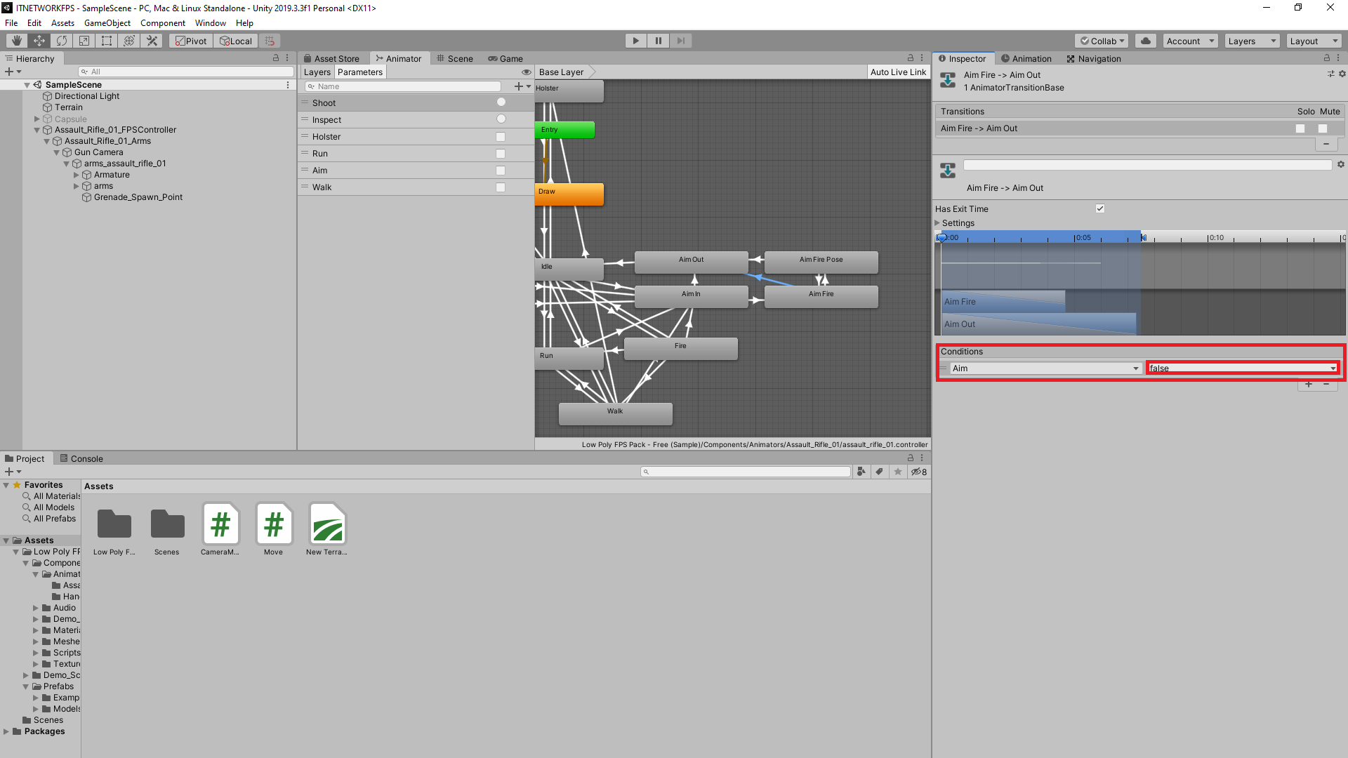Open the GameObject menu

click(107, 22)
